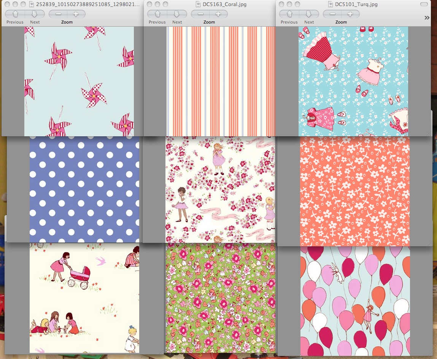Expand the overflow chevron in DC5101_Turq toolbar
This screenshot has width=437, height=359.
[x=427, y=17]
